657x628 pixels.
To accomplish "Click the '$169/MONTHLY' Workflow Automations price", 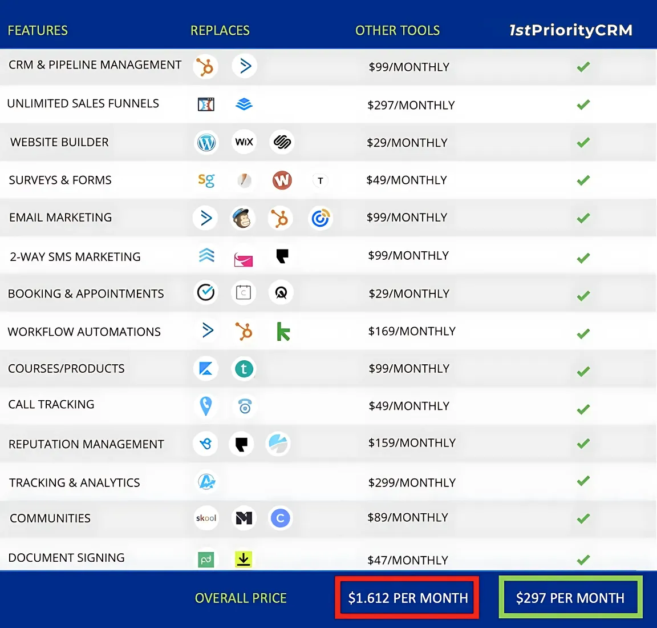I will 412,331.
